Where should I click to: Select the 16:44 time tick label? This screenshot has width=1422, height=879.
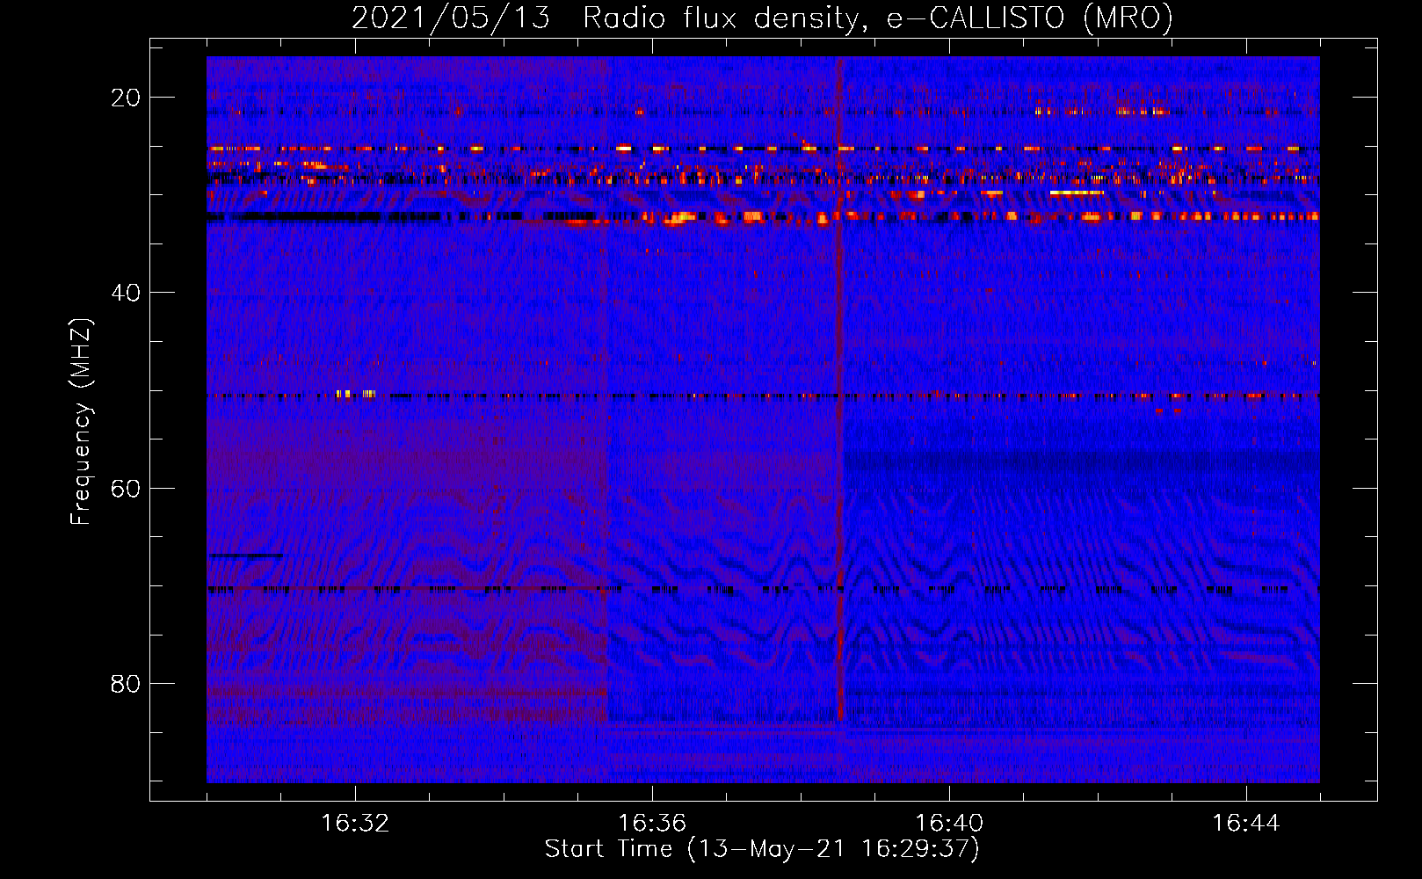1246,824
